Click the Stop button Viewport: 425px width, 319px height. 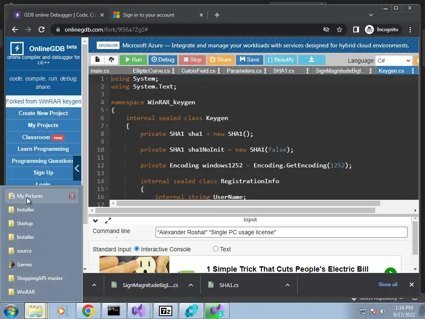tap(193, 60)
